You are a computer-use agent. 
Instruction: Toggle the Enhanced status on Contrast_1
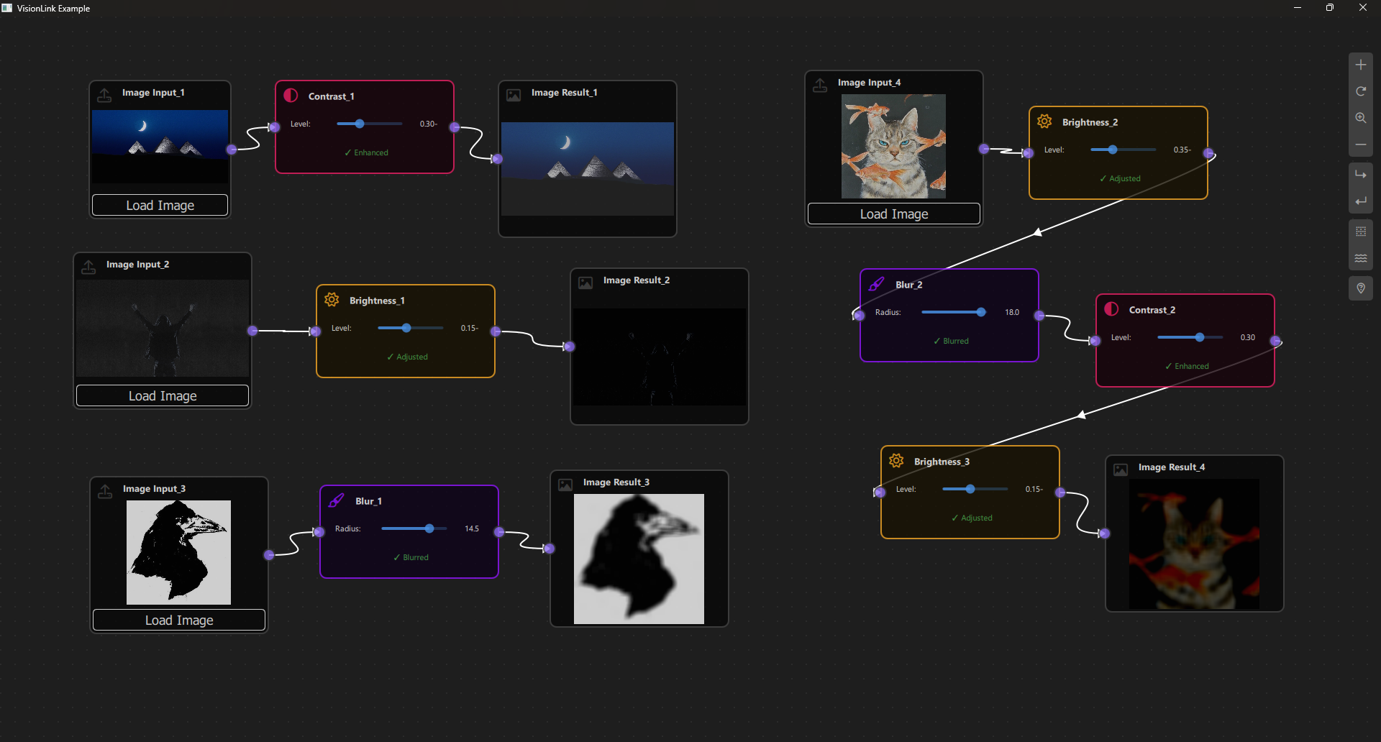point(367,152)
